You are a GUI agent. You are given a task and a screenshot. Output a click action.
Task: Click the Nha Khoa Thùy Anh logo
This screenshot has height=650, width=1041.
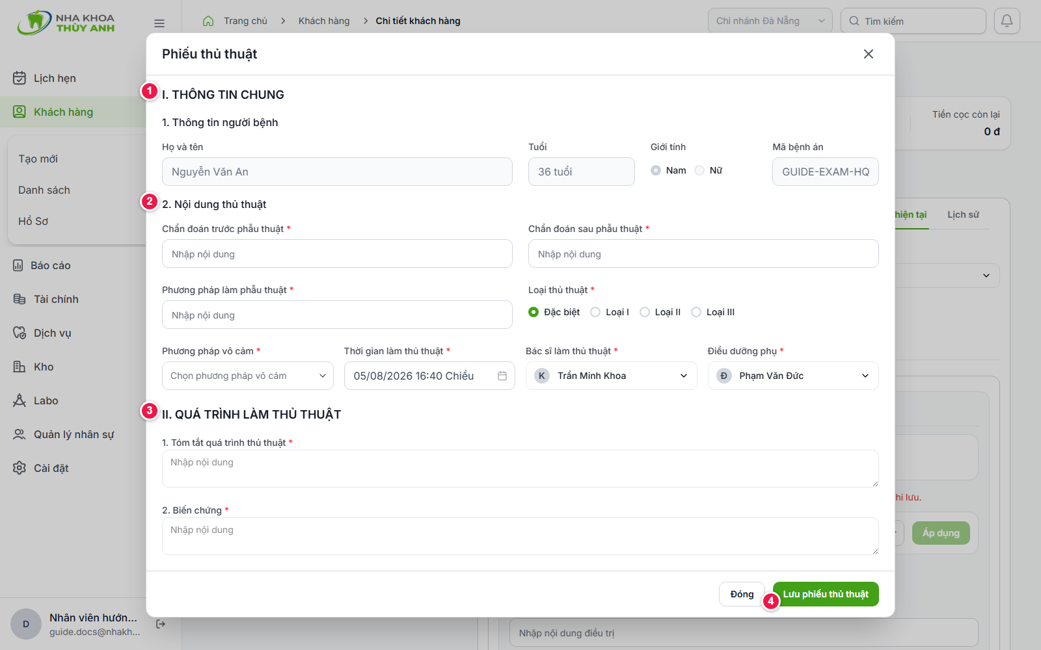click(66, 23)
